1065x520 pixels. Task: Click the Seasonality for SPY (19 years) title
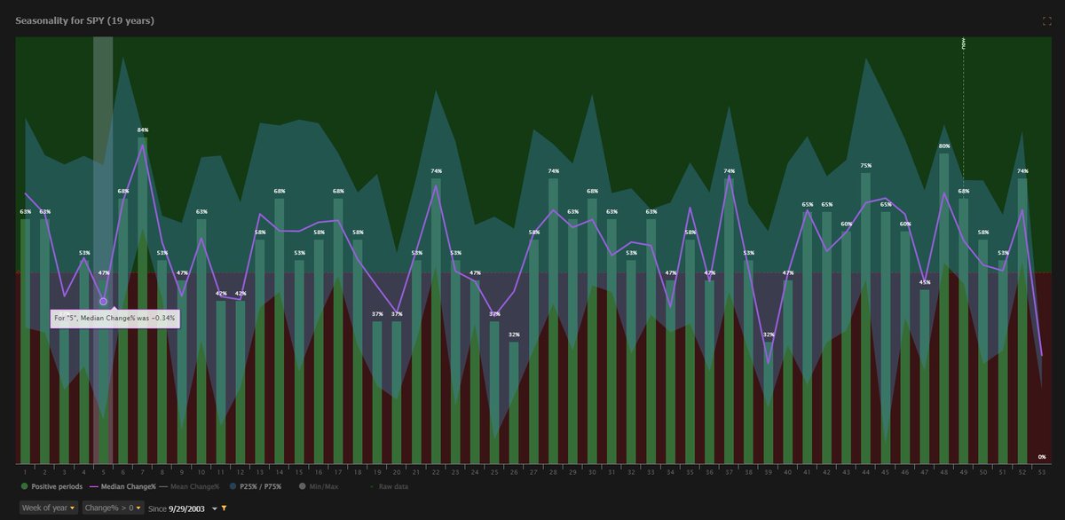pyautogui.click(x=85, y=20)
